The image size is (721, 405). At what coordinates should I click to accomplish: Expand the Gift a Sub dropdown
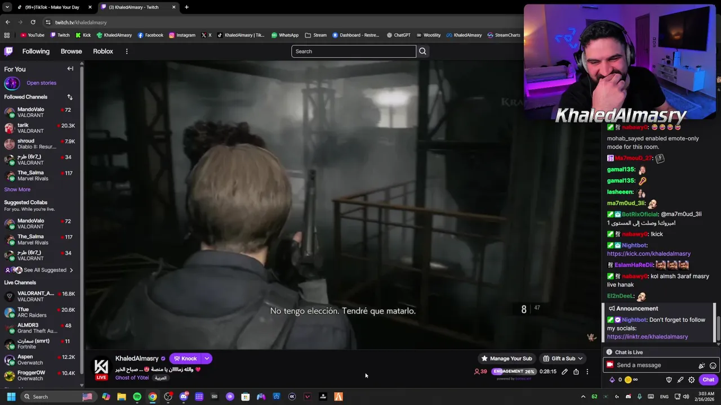pyautogui.click(x=580, y=358)
